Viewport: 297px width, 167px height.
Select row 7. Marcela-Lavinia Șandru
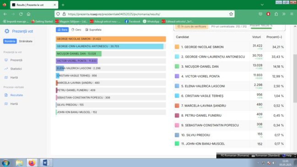pyautogui.click(x=229, y=106)
